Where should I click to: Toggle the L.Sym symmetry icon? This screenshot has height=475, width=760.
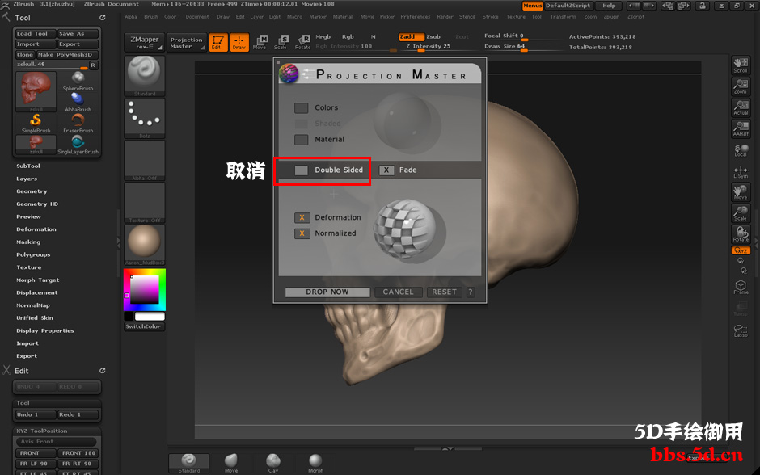pyautogui.click(x=741, y=171)
